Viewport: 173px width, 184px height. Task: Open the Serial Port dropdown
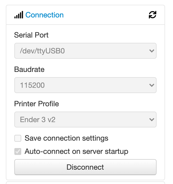coord(85,51)
